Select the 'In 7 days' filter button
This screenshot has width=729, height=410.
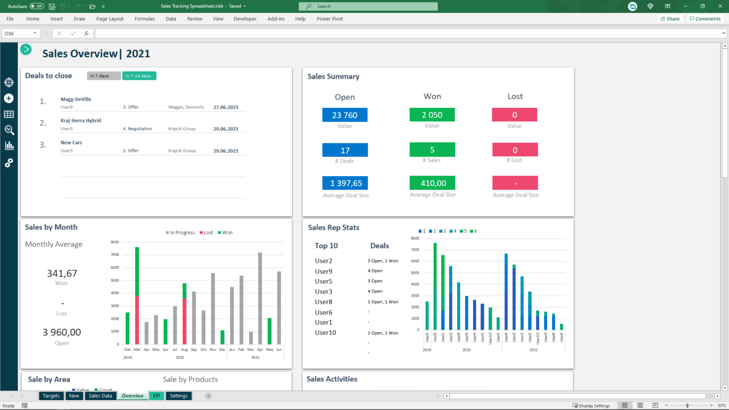click(x=103, y=75)
